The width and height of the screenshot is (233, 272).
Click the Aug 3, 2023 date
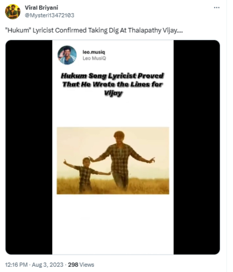48,265
